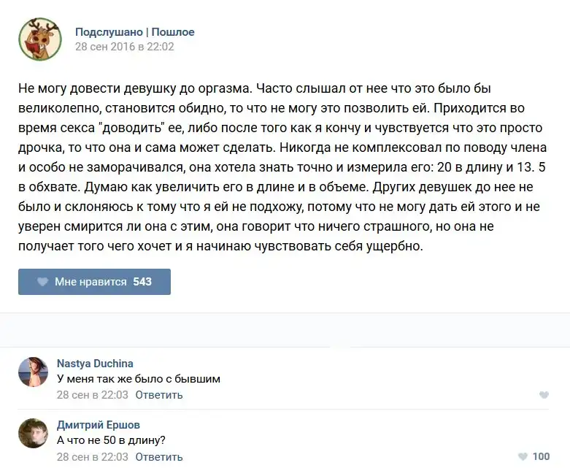Like Дмитрий Ершов's comment with the heart icon
Viewport: 570px width, 468px height.
point(521,457)
